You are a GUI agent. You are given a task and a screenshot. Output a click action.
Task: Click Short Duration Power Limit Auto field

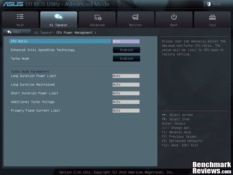pos(126,93)
